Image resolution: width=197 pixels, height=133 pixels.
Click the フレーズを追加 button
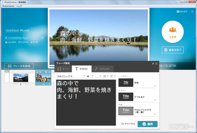pos(19,66)
